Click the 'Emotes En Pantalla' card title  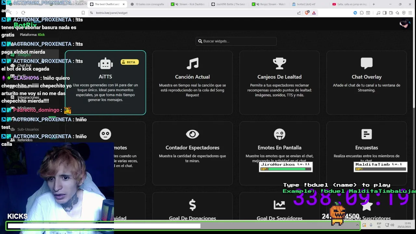(279, 148)
